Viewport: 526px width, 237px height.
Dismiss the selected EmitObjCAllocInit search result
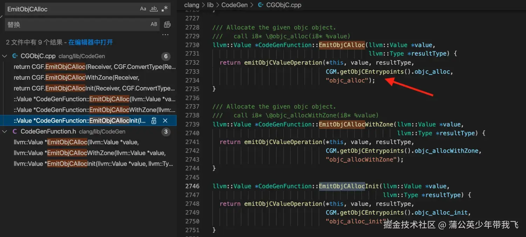(165, 121)
